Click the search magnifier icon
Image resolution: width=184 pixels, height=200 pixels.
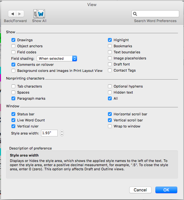click(x=135, y=14)
